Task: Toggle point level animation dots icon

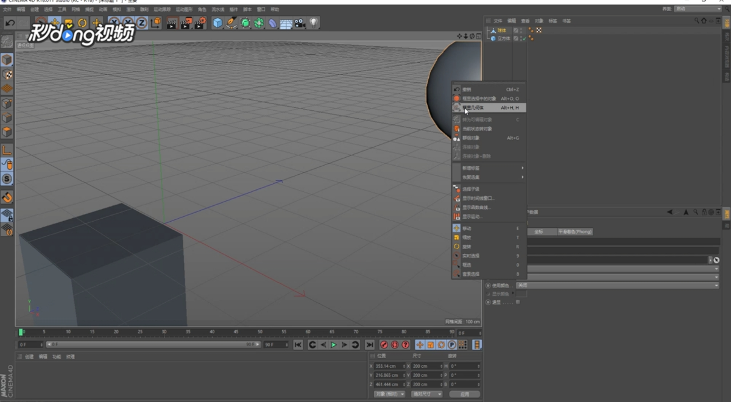Action: click(x=463, y=345)
